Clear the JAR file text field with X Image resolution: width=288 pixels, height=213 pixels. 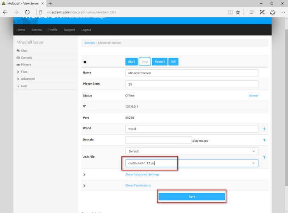[x=253, y=163]
